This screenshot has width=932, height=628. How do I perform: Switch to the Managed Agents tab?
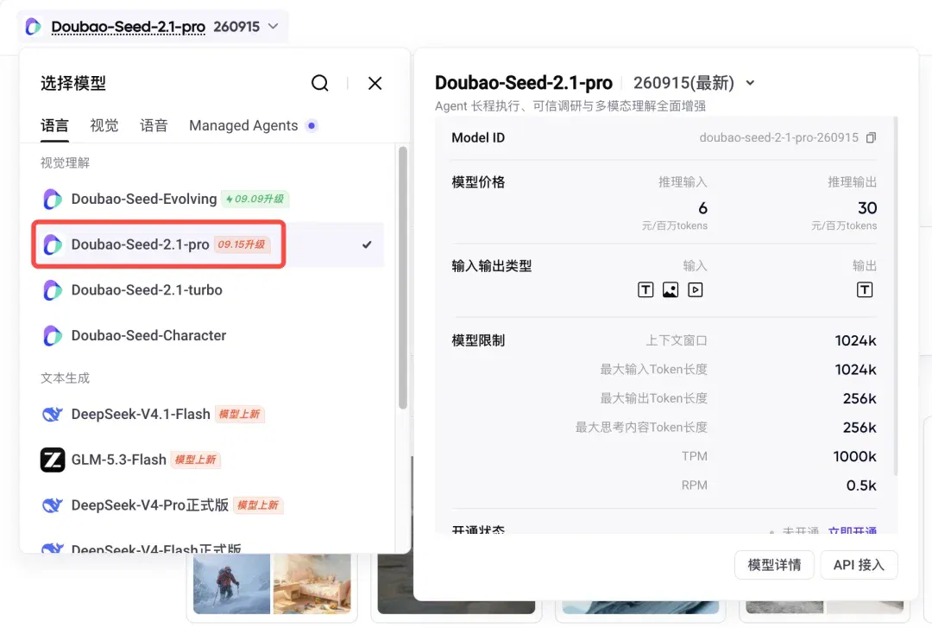243,125
